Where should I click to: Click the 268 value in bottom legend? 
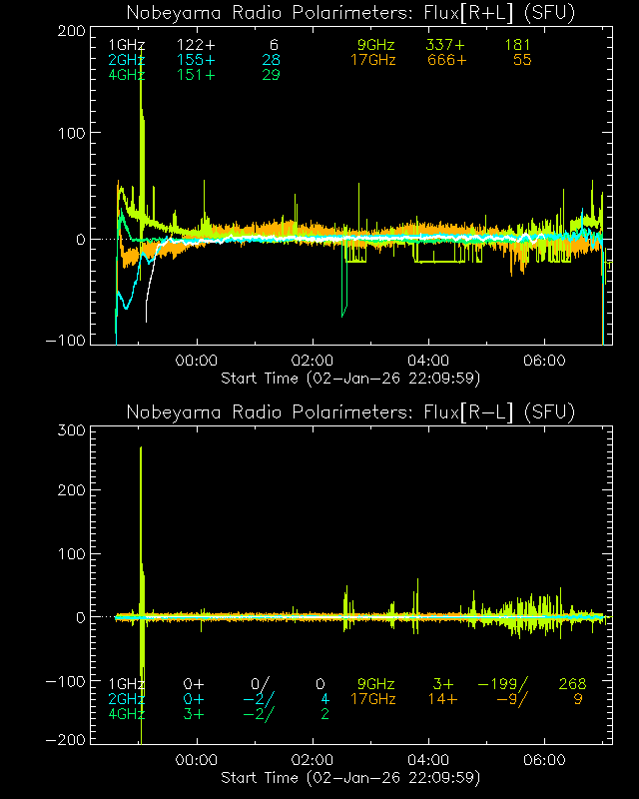point(570,684)
